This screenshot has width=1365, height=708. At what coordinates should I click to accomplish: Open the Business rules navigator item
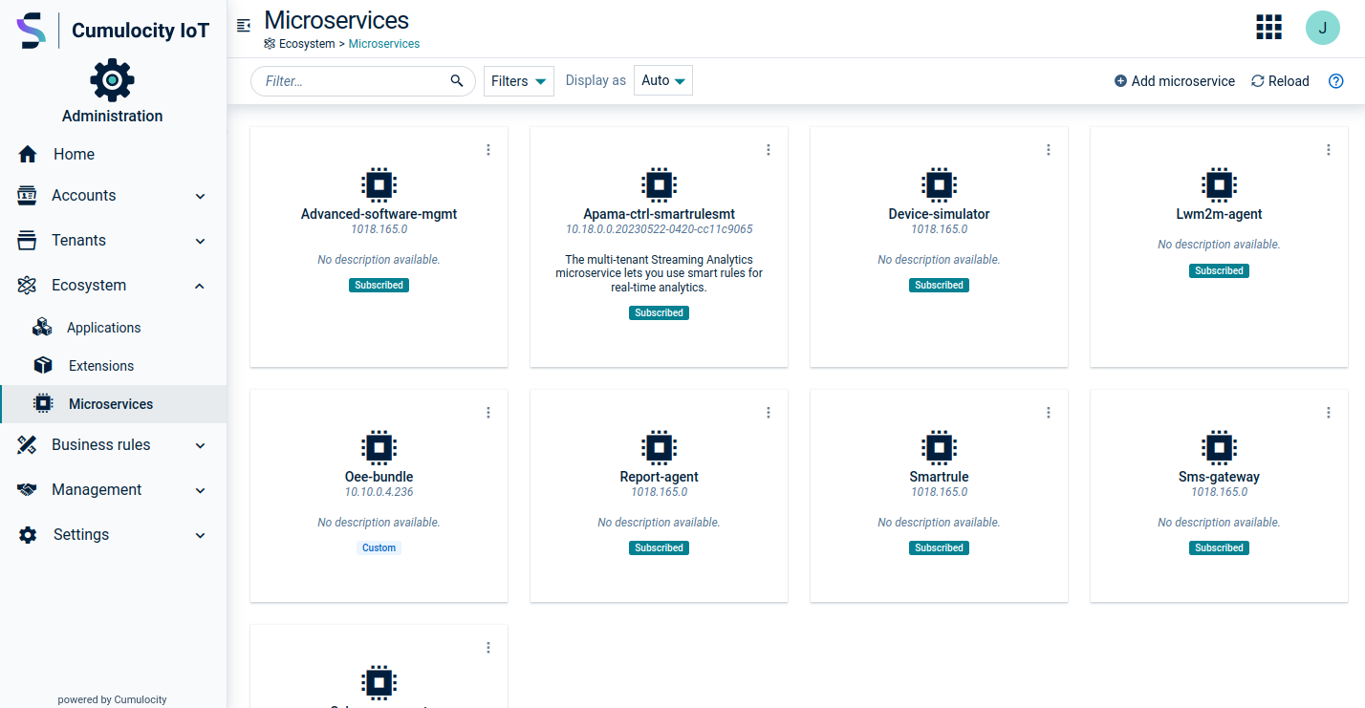[x=113, y=444]
